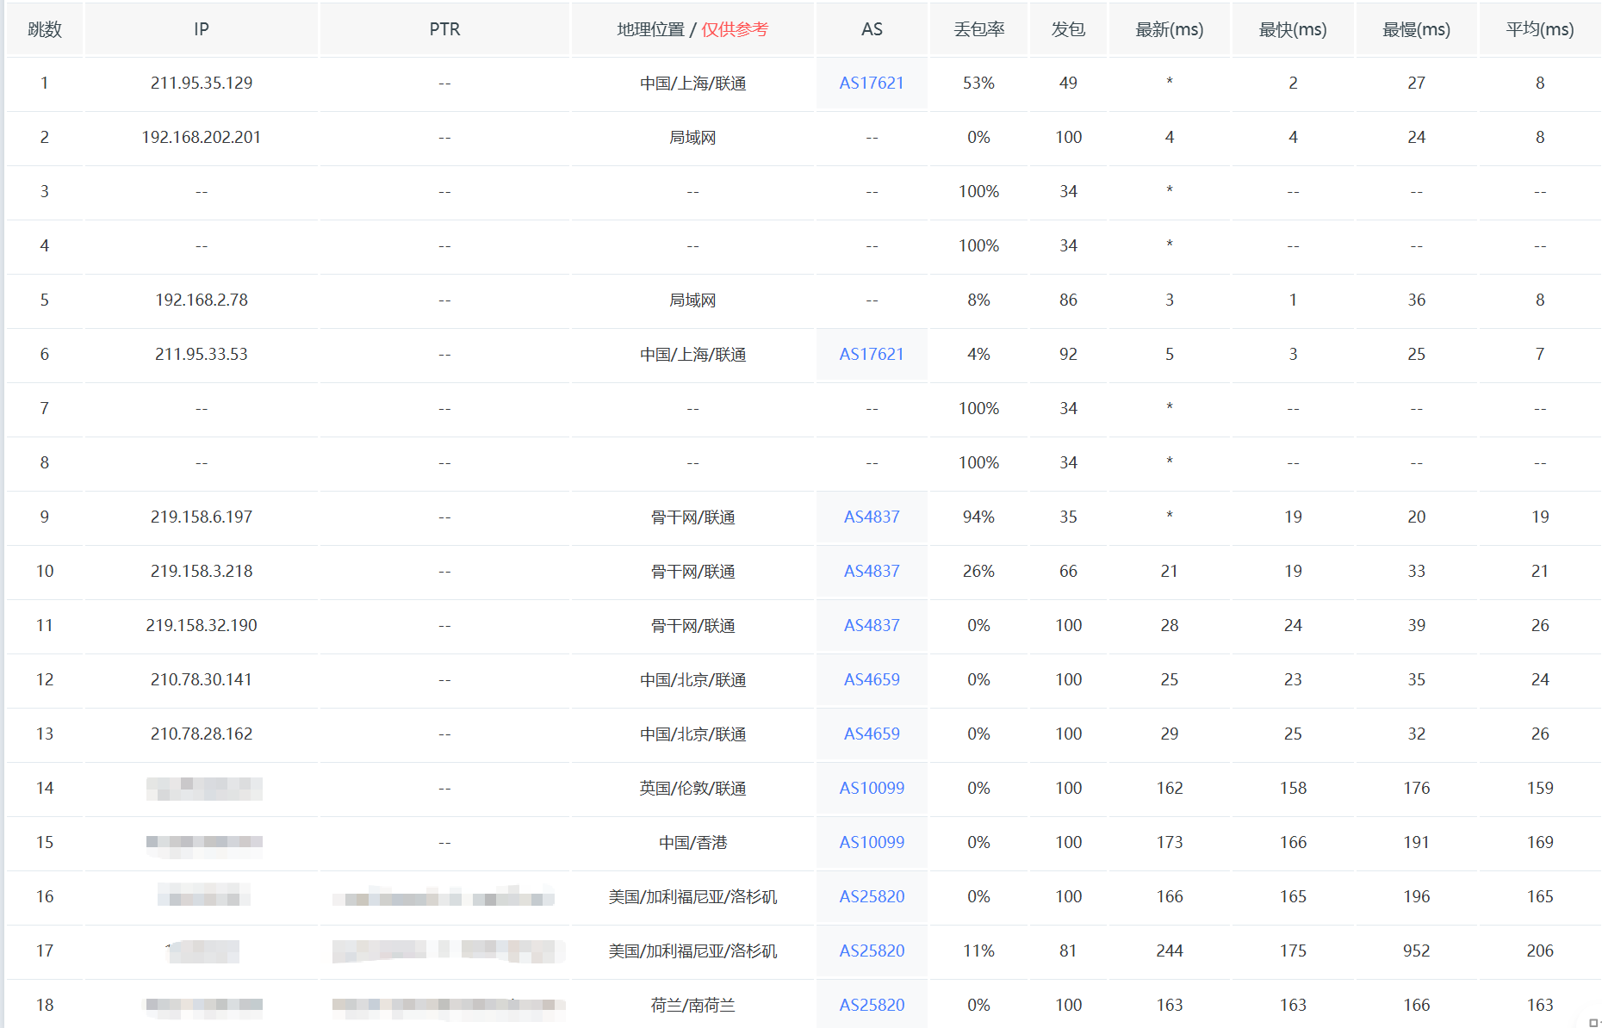Click the 发包 column header
The width and height of the screenshot is (1602, 1028).
point(1068,29)
